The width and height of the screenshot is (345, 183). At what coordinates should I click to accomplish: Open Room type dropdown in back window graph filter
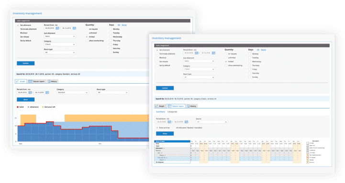[112, 93]
